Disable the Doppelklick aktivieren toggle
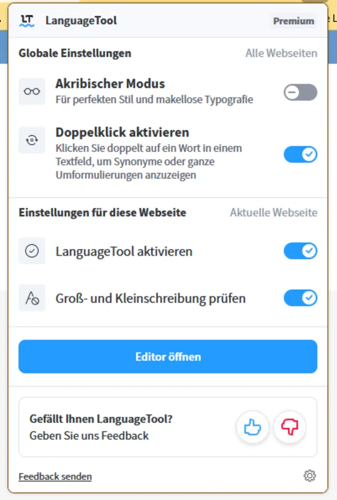Image resolution: width=337 pixels, height=500 pixels. (x=300, y=154)
